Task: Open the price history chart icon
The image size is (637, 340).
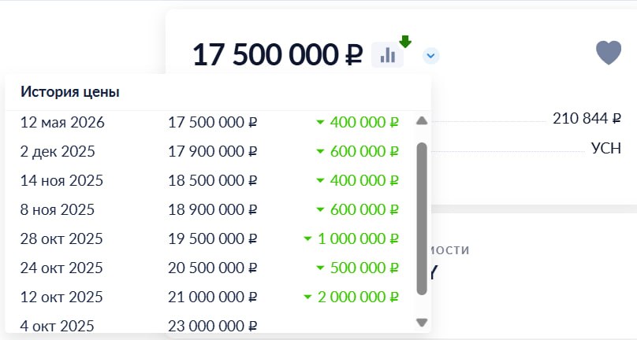Action: coord(388,55)
